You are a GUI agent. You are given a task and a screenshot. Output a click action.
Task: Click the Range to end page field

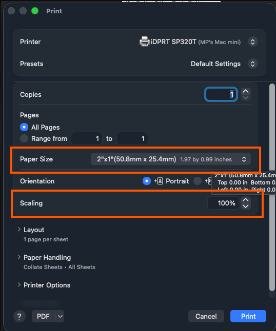click(132, 138)
